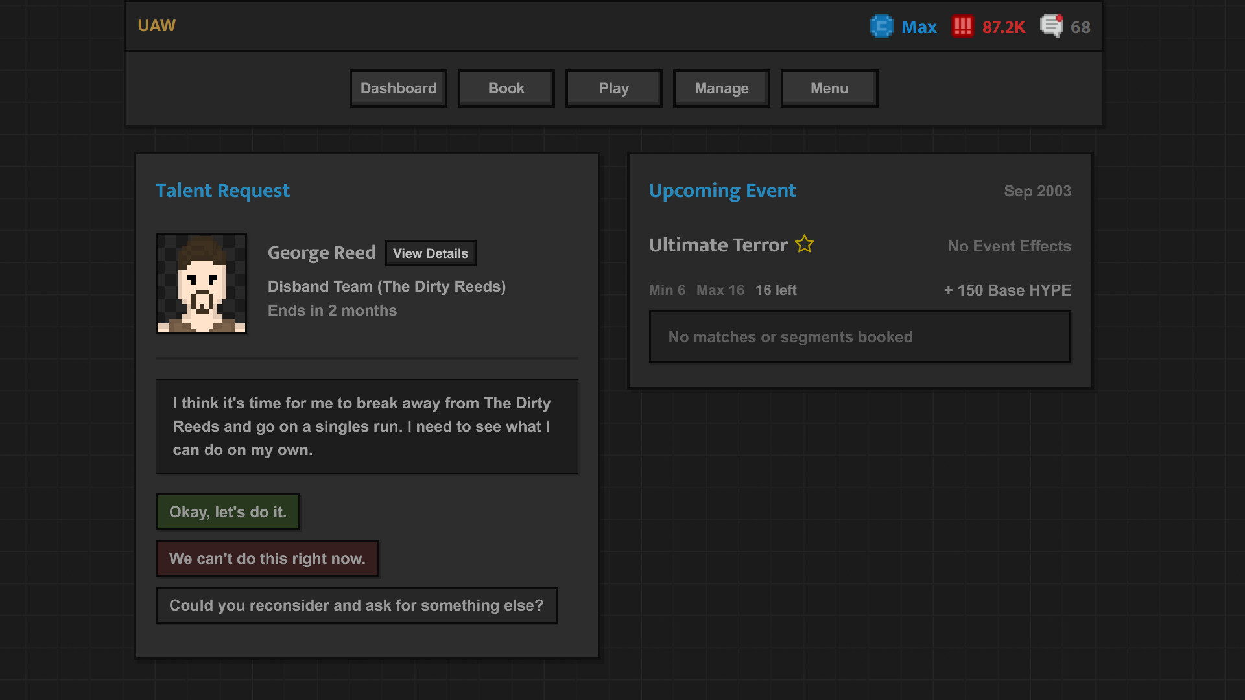Open the main Menu button
The image size is (1245, 700).
point(829,88)
